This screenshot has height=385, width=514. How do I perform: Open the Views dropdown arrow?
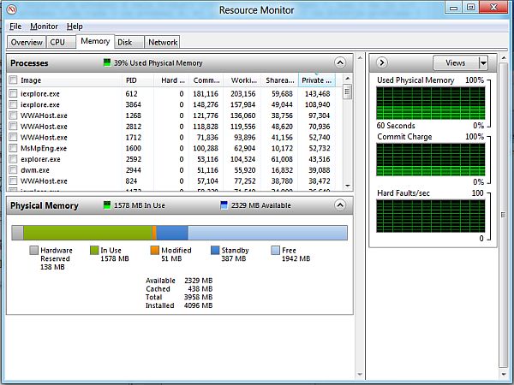(x=482, y=62)
